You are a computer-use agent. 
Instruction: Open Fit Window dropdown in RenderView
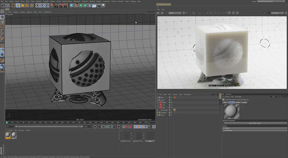pos(277,13)
